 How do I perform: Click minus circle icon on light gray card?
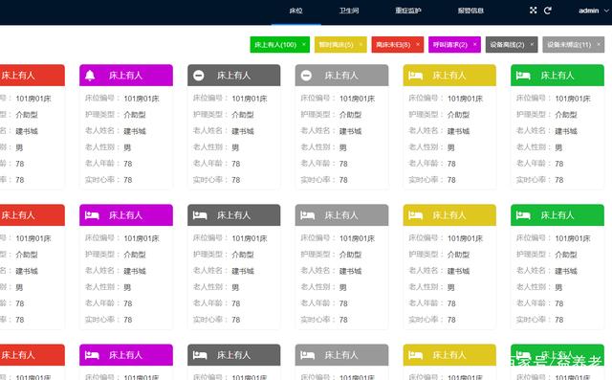coord(306,76)
